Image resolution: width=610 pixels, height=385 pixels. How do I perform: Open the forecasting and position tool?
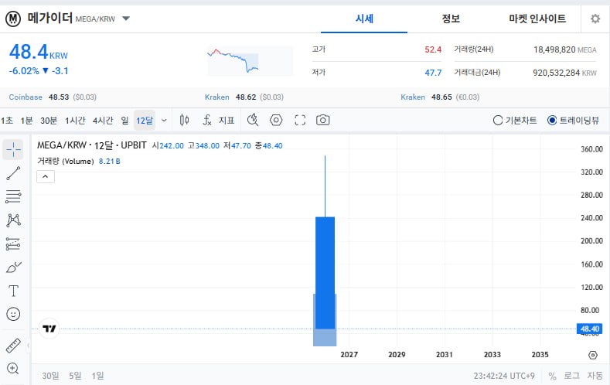(13, 244)
